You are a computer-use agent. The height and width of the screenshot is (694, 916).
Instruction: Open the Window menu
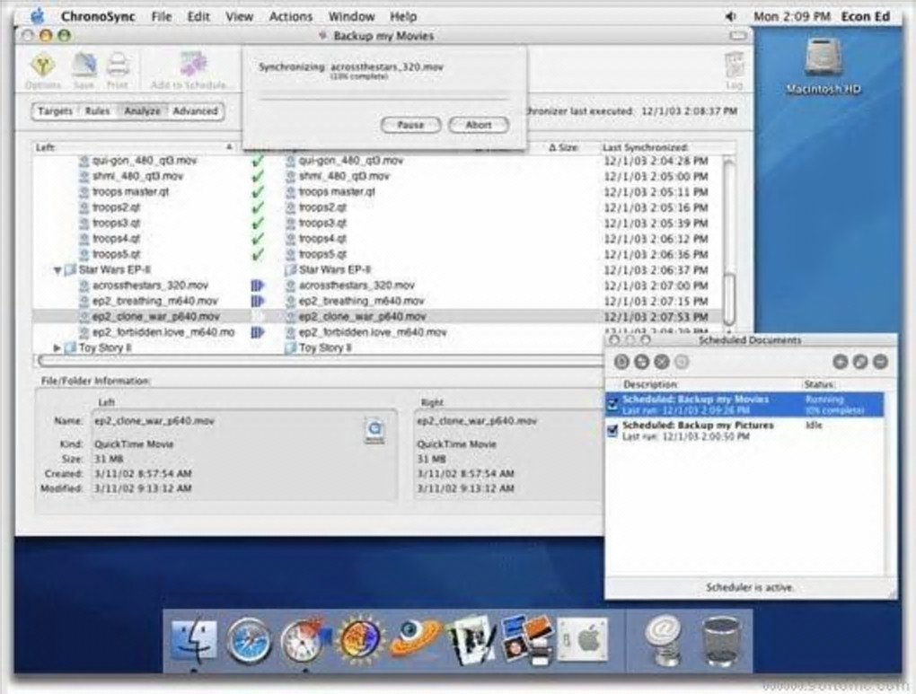(x=351, y=17)
